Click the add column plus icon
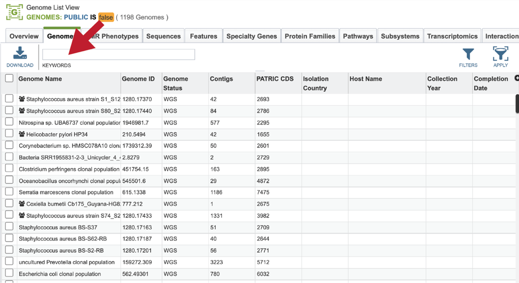This screenshot has width=519, height=283. pos(517,78)
